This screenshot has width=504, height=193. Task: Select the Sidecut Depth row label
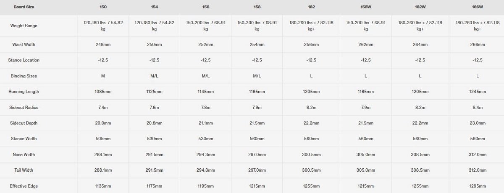pos(24,123)
